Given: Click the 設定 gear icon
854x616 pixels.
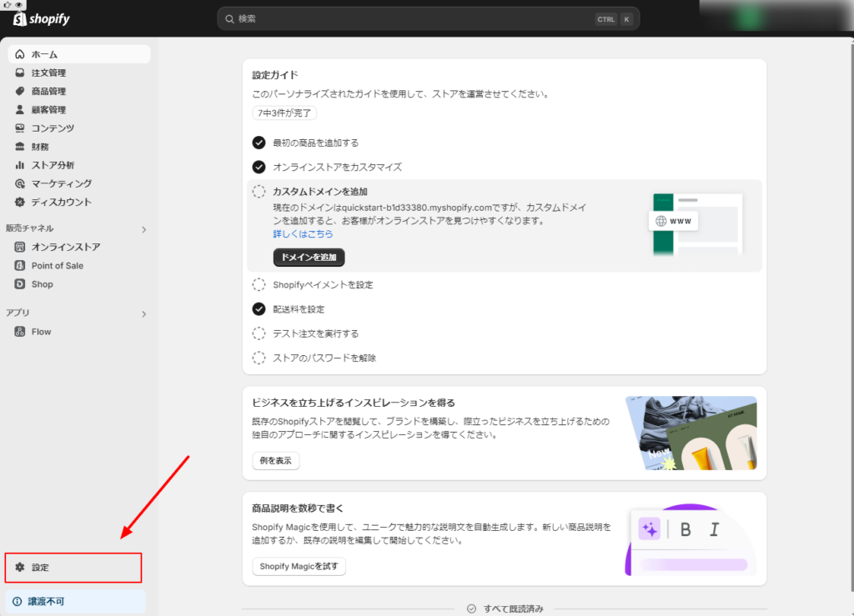Looking at the screenshot, I should (x=20, y=568).
